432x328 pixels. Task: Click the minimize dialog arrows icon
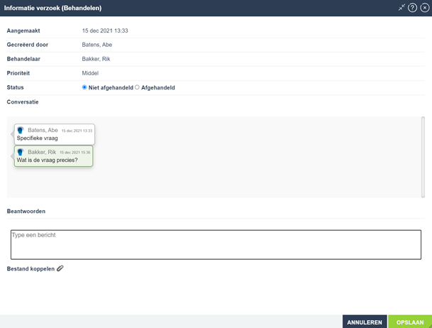pyautogui.click(x=401, y=7)
